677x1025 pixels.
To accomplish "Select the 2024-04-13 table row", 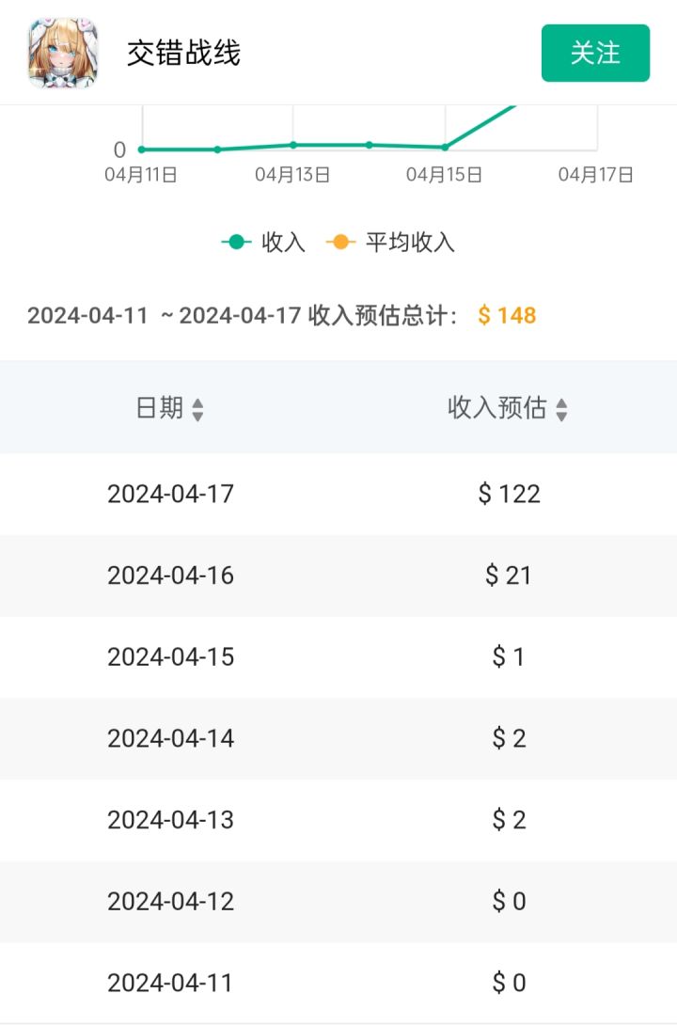I will (x=338, y=820).
